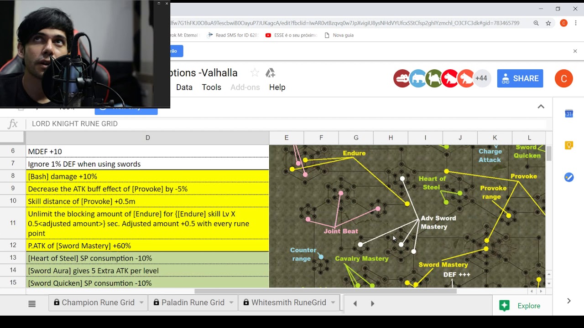This screenshot has width=584, height=328.
Task: Open the Whitesmith RuneGrid tab dropdown
Action: tap(333, 302)
